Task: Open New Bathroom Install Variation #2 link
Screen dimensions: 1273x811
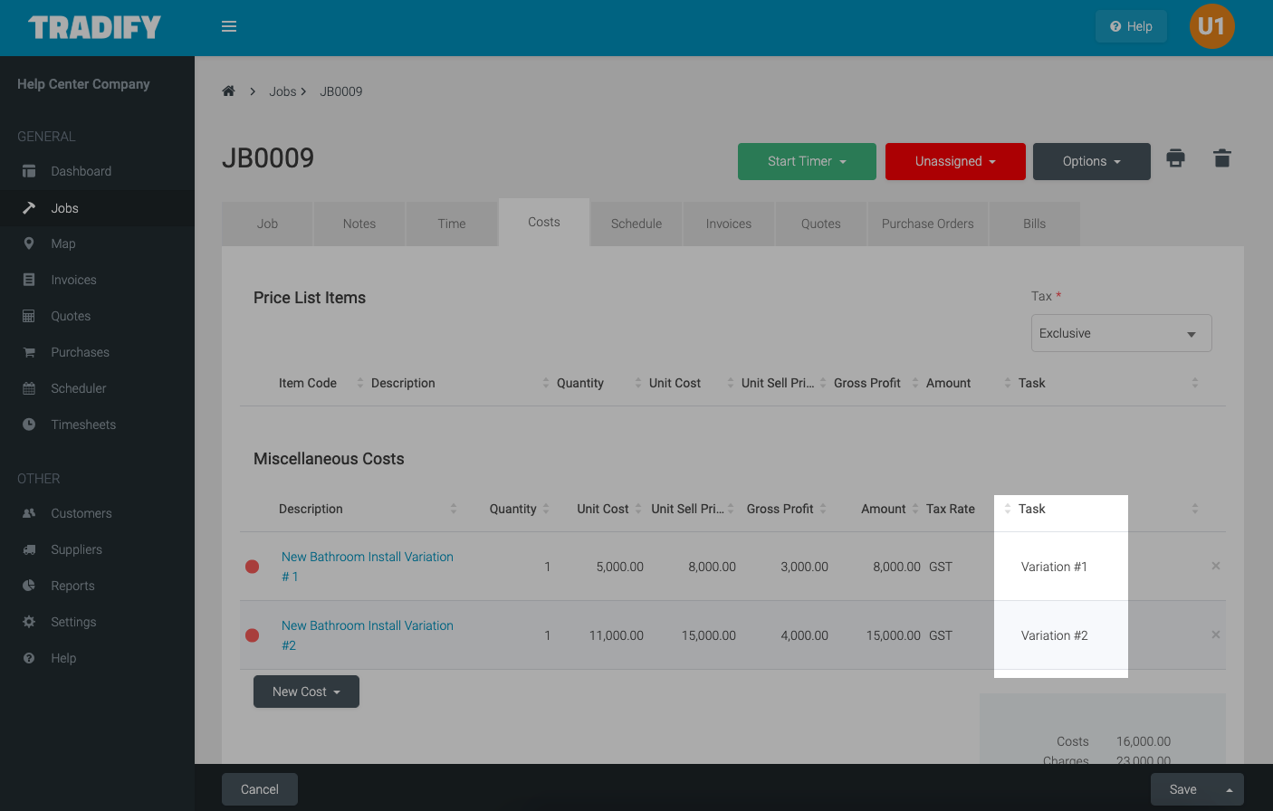Action: click(x=367, y=634)
